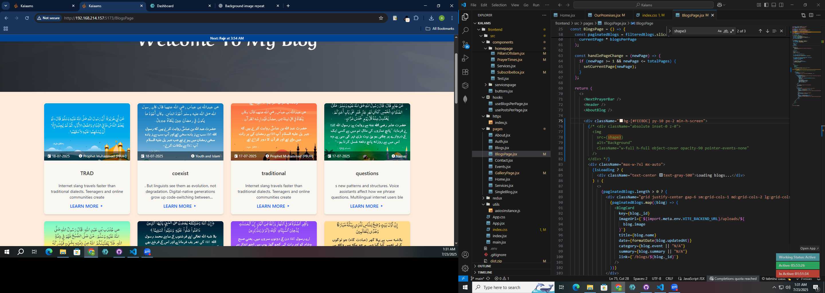Open Chrome tab search dropdown arrow

click(x=6, y=6)
